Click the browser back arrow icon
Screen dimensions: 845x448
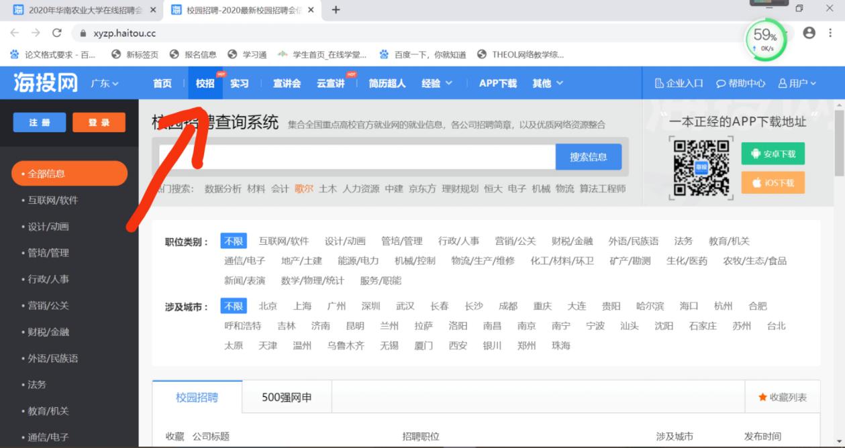pos(15,33)
